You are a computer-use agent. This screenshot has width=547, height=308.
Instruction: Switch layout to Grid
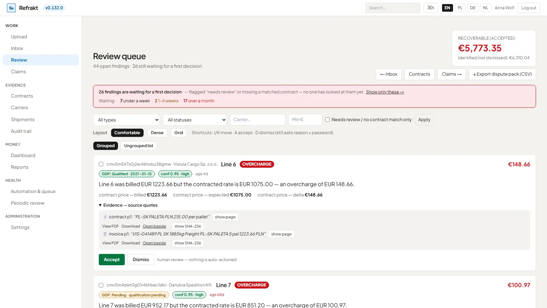pyautogui.click(x=179, y=133)
